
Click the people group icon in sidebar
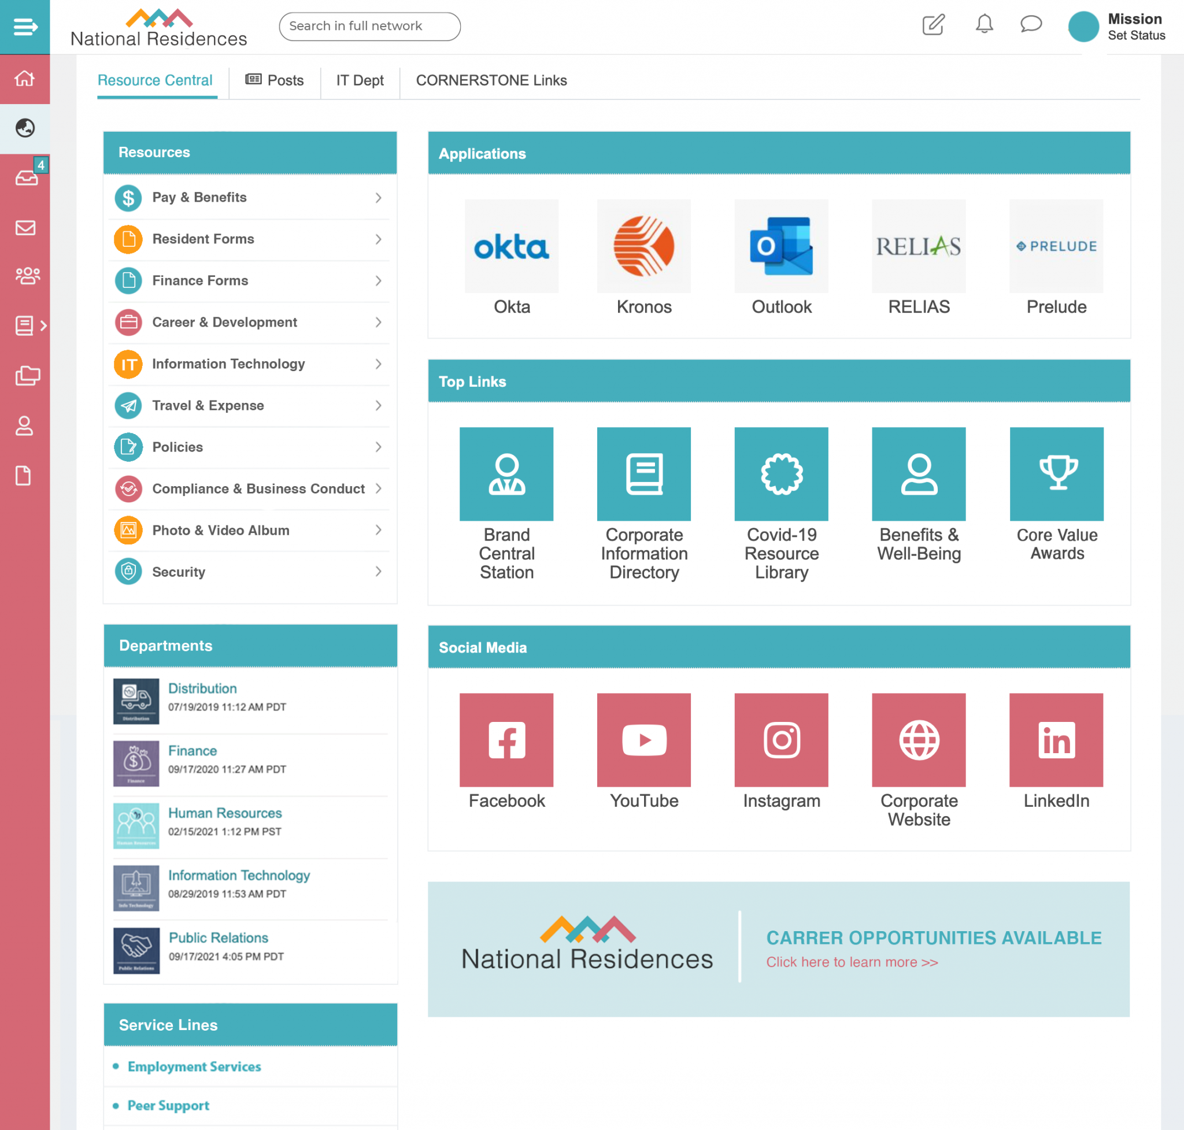[x=27, y=276]
